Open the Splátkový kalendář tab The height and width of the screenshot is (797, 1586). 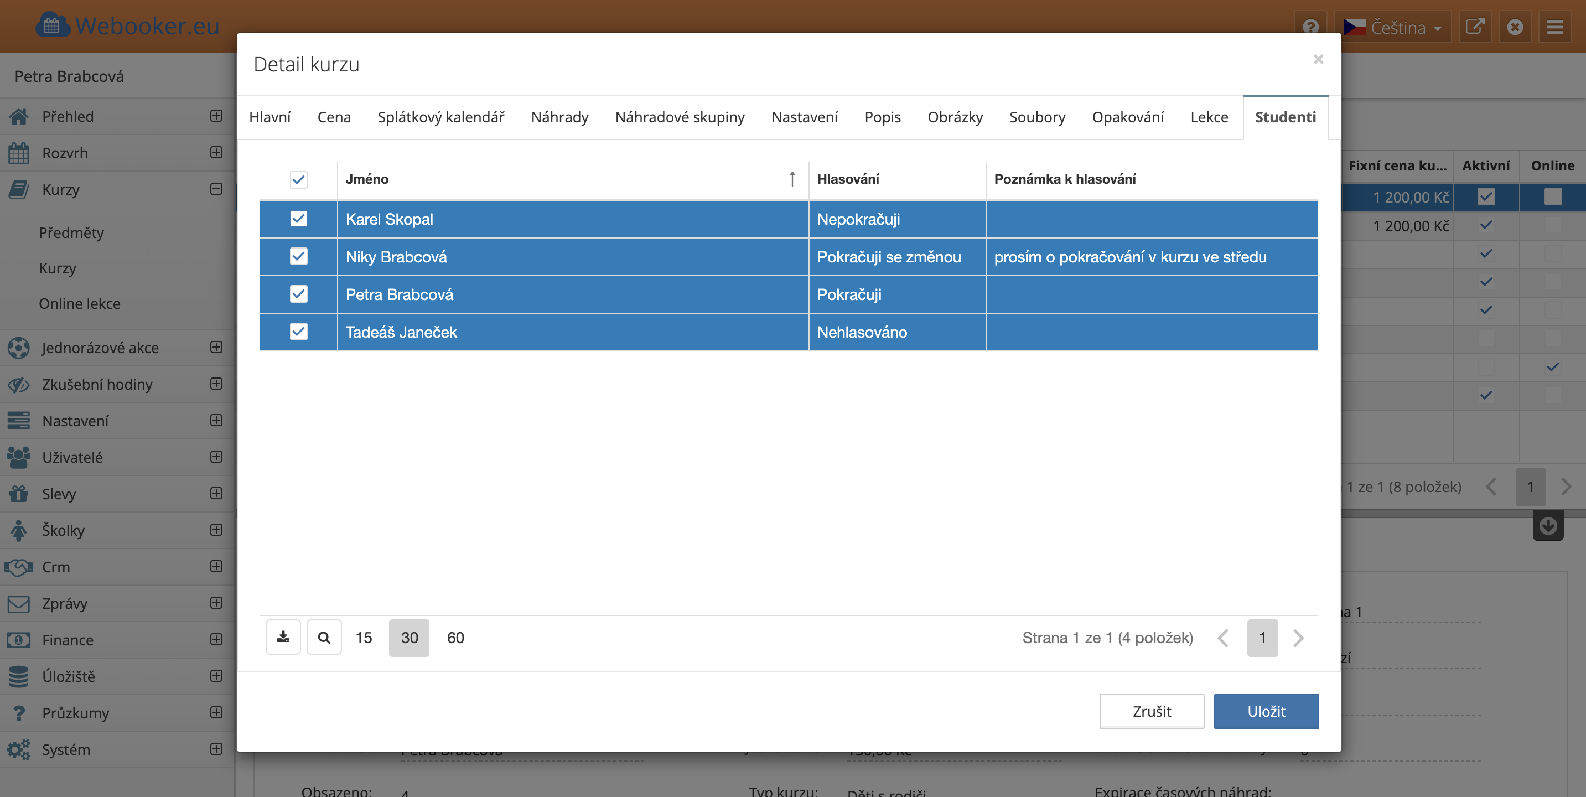(441, 117)
